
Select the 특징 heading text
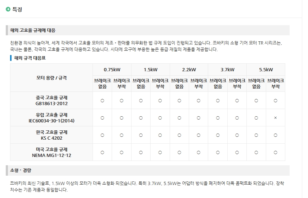pyautogui.click(x=17, y=9)
